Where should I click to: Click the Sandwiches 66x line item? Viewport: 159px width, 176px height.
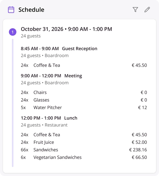[84, 150]
